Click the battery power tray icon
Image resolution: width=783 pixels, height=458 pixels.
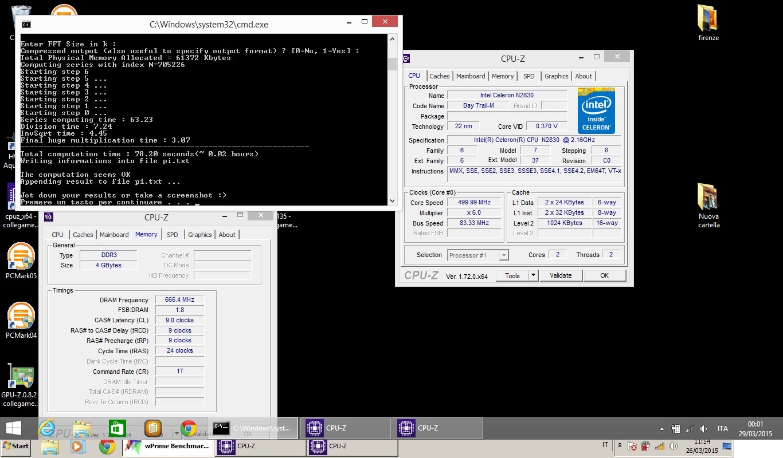click(x=676, y=429)
